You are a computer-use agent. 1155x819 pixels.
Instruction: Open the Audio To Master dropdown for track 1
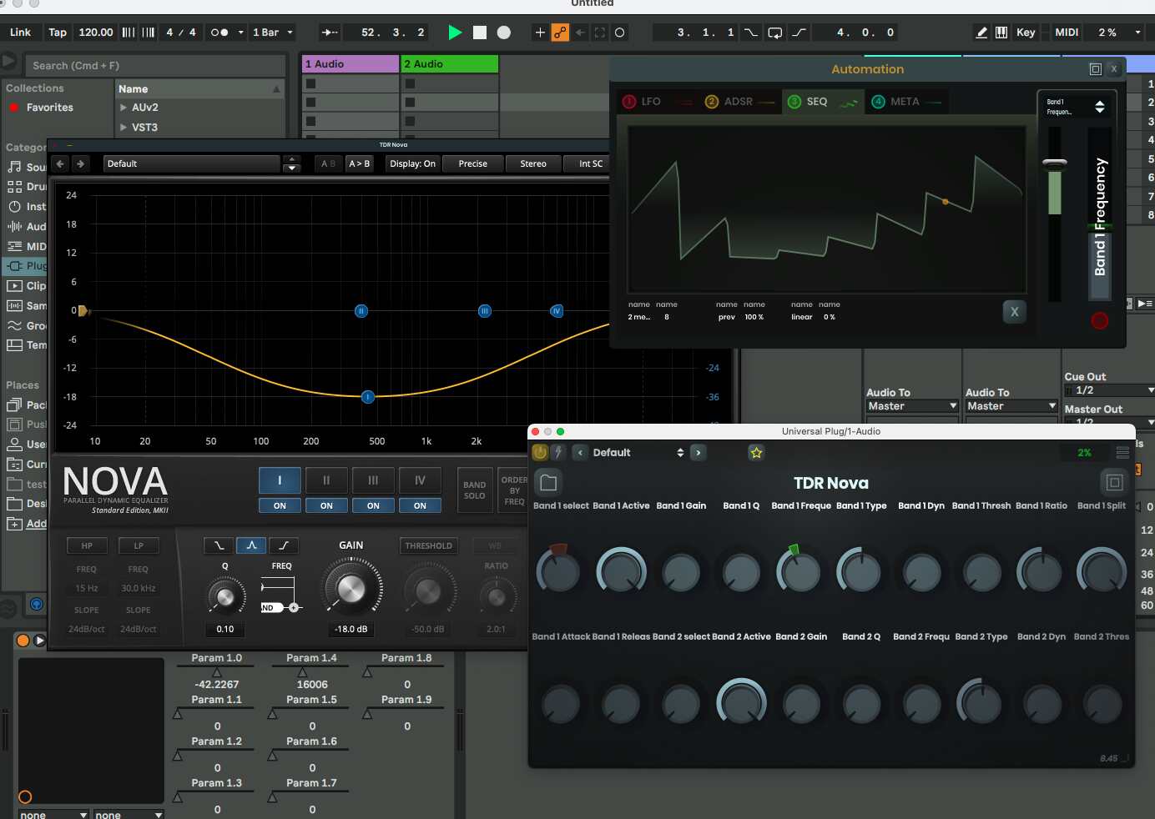tap(912, 406)
